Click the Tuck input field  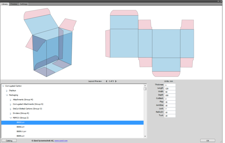pos(170,116)
